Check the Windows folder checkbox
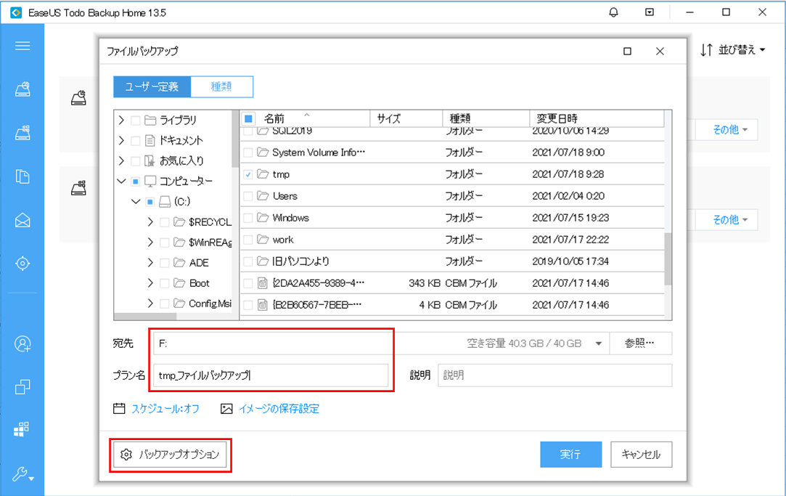 [248, 218]
